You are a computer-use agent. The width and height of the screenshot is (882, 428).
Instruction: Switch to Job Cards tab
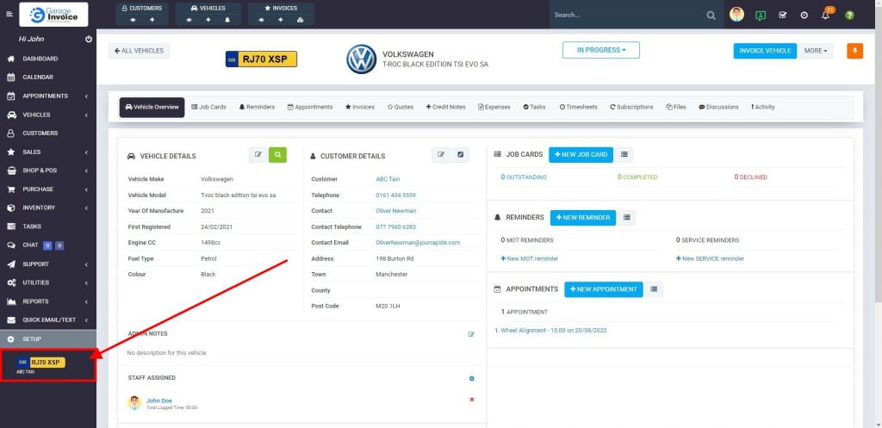(x=208, y=107)
